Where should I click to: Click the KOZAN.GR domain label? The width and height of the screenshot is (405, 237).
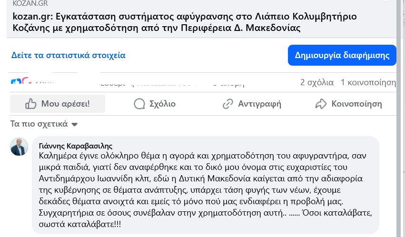point(30,3)
